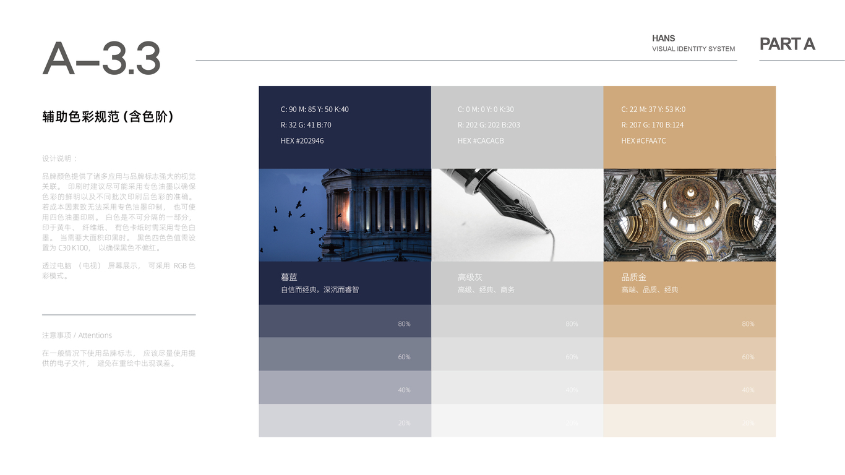This screenshot has width=845, height=475.
Task: Select the gray 20% tint swatch
Action: (x=517, y=421)
